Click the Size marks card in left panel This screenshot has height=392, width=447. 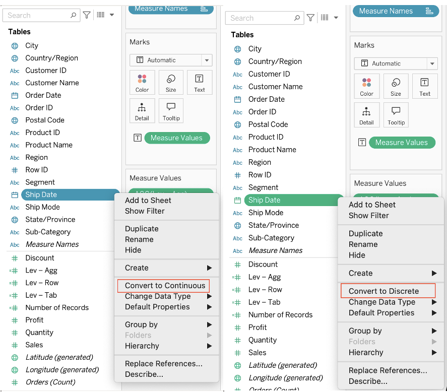point(171,82)
